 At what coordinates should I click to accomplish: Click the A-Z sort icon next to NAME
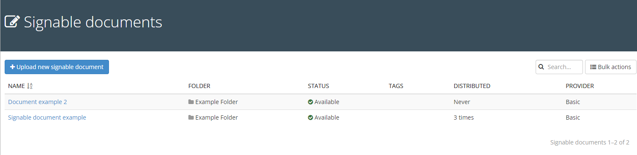pyautogui.click(x=30, y=86)
